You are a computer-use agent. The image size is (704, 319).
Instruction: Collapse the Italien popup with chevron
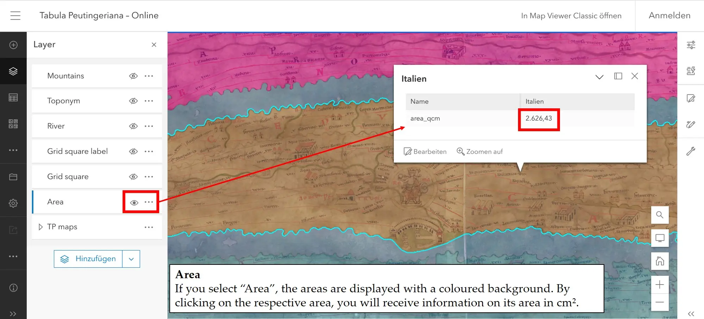click(x=599, y=77)
